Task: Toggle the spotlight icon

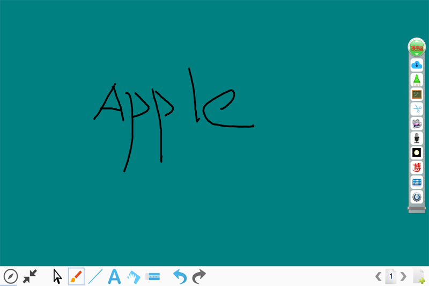Action: [417, 153]
